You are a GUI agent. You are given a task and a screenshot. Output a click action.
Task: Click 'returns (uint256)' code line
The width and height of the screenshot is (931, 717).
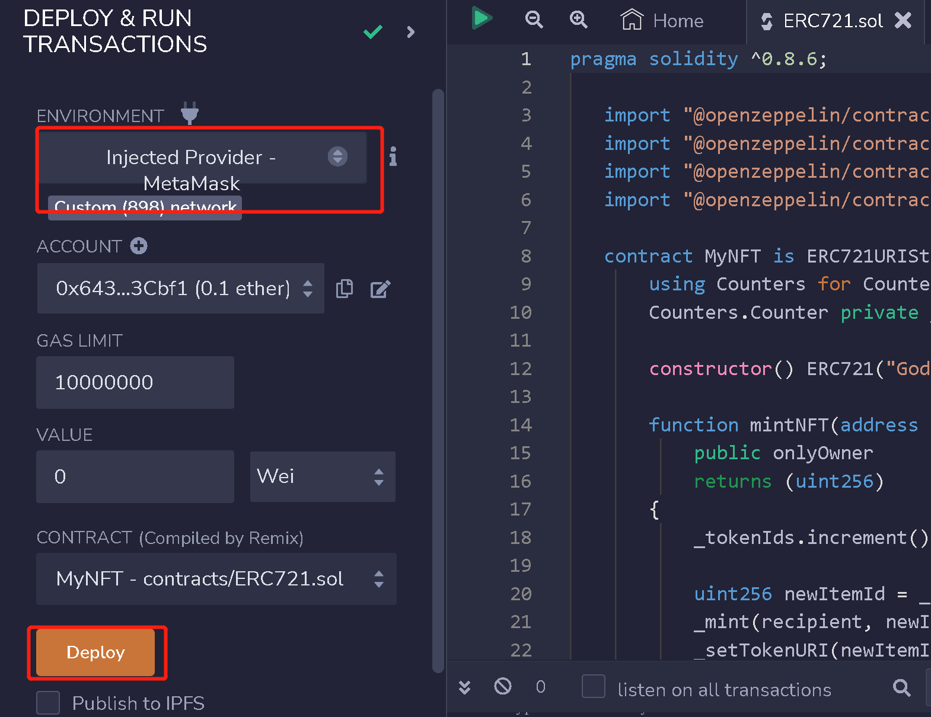point(789,481)
